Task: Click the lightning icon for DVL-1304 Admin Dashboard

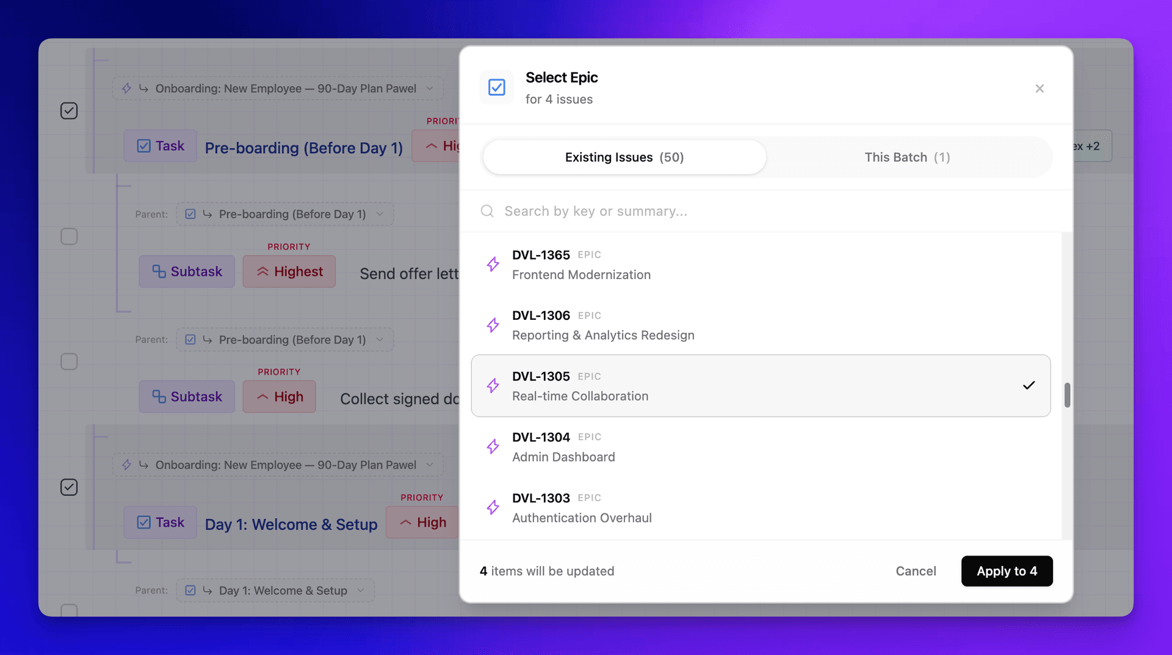Action: 493,446
